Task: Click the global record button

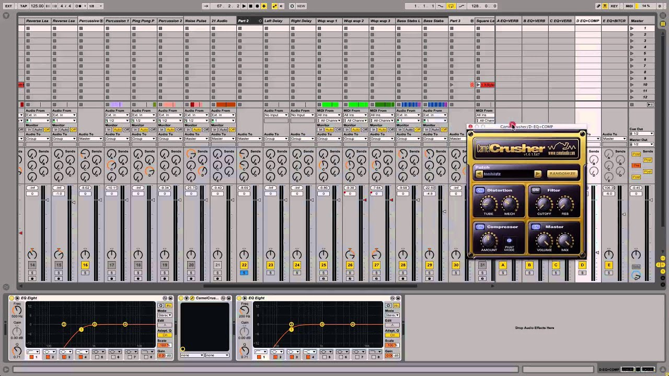Action: (x=257, y=6)
